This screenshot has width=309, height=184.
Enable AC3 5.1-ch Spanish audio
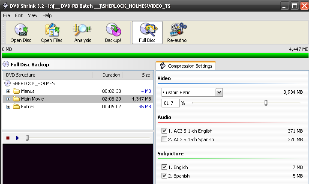pyautogui.click(x=165, y=139)
